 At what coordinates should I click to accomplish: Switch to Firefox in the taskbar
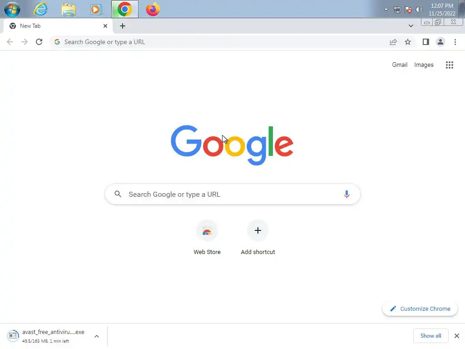(x=153, y=9)
